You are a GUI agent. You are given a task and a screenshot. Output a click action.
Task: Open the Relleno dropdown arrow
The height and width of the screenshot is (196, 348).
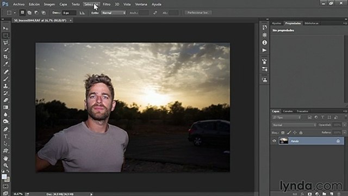pos(344,132)
